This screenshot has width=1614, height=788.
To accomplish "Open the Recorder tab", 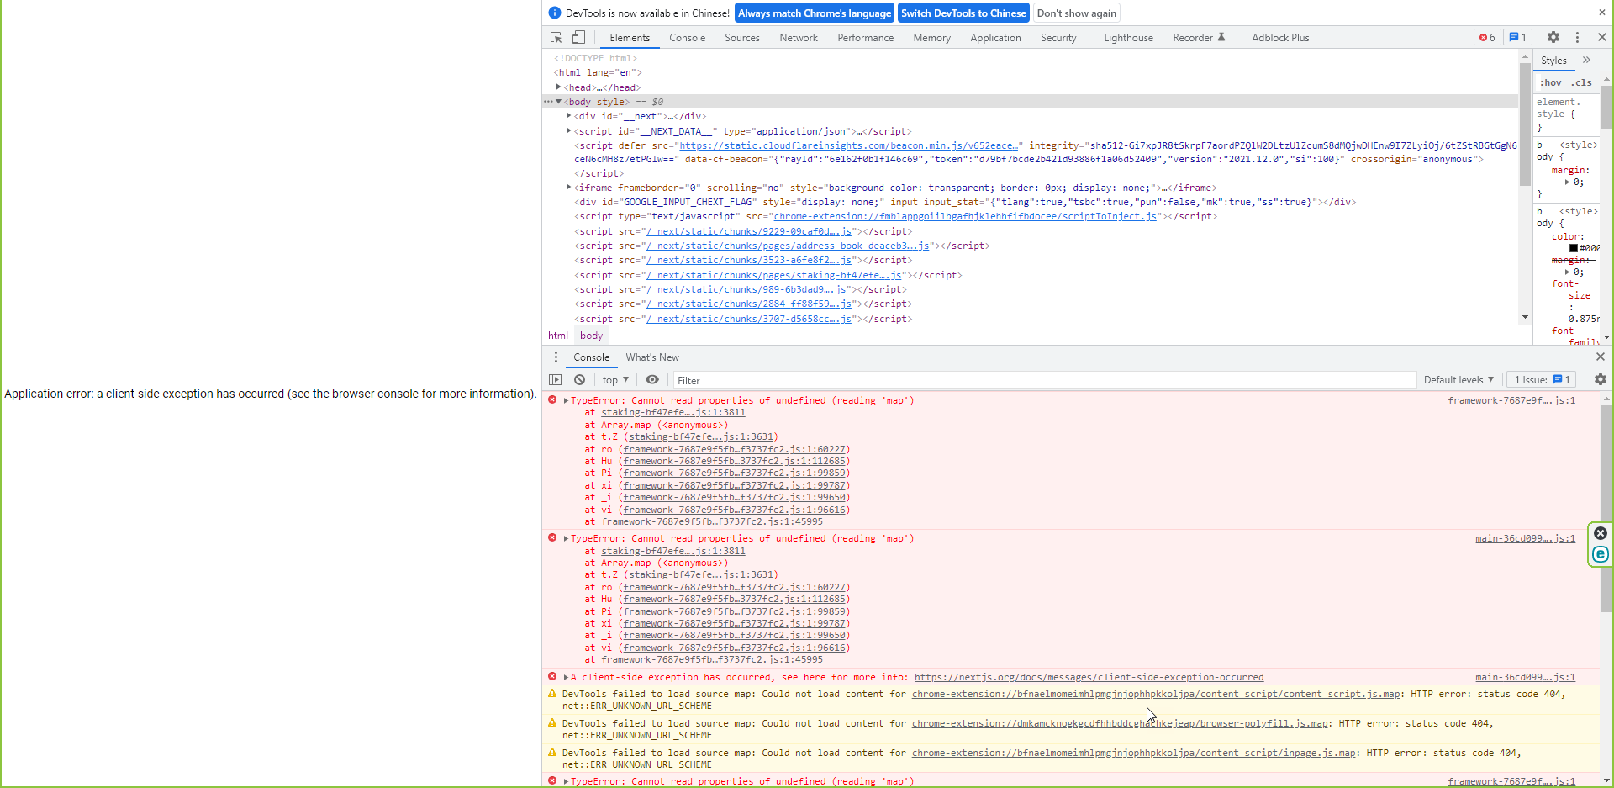I will [x=1199, y=38].
